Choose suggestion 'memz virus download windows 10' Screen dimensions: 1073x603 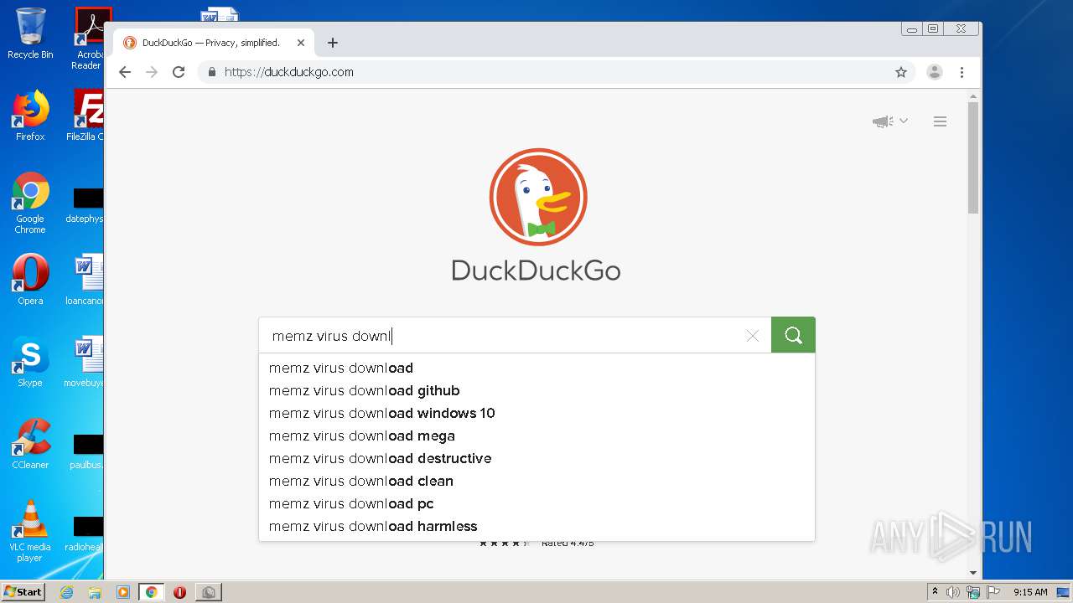[536, 413]
